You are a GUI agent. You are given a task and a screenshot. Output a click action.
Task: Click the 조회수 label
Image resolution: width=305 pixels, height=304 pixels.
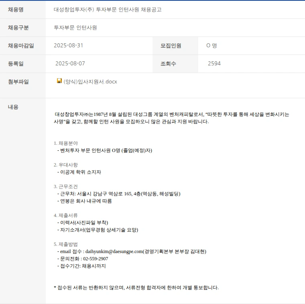168,64
